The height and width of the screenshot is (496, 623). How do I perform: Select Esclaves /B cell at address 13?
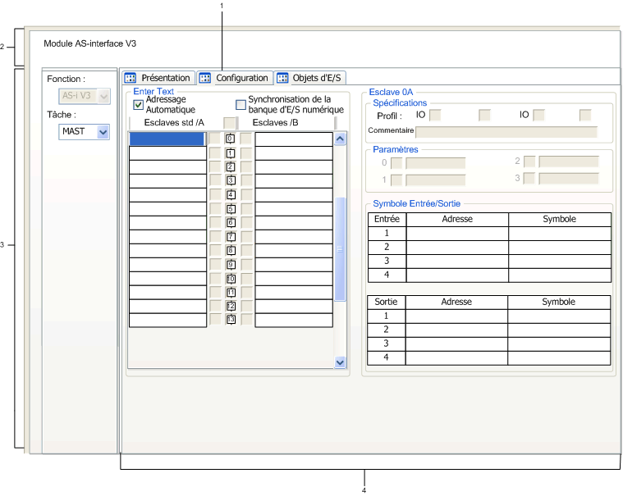[294, 320]
